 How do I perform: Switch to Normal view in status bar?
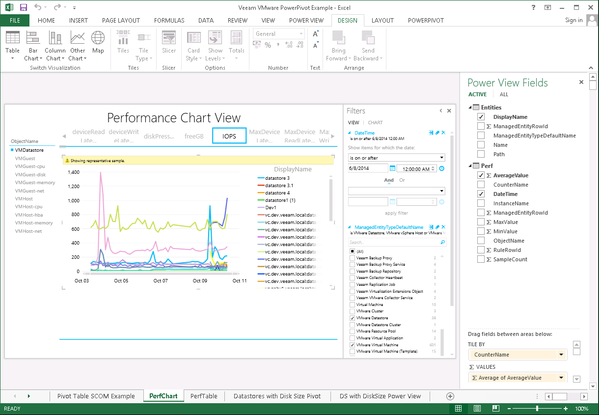[458, 409]
